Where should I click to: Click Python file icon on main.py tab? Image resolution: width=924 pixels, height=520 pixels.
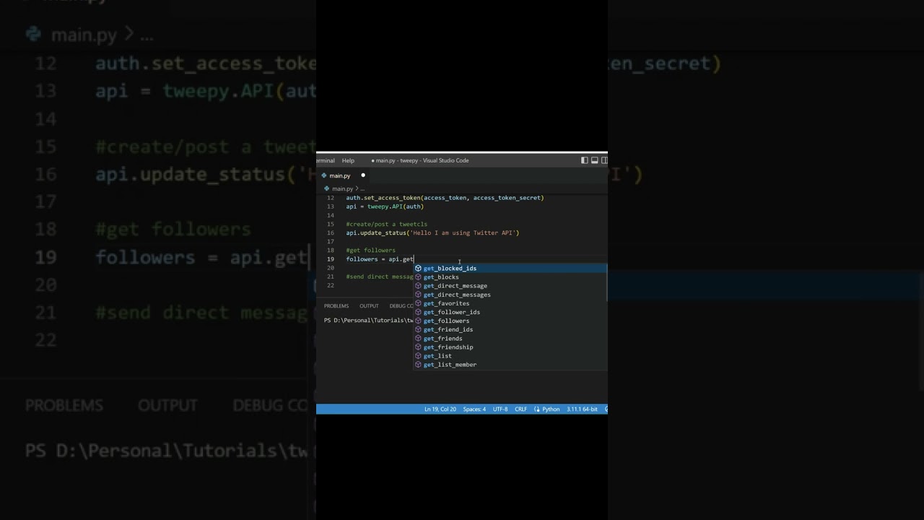click(324, 175)
